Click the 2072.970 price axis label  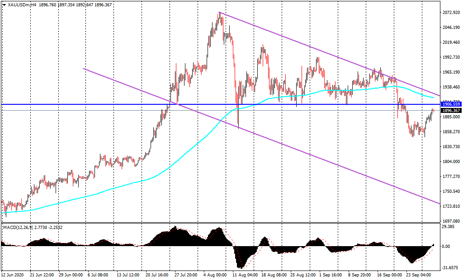451,13
